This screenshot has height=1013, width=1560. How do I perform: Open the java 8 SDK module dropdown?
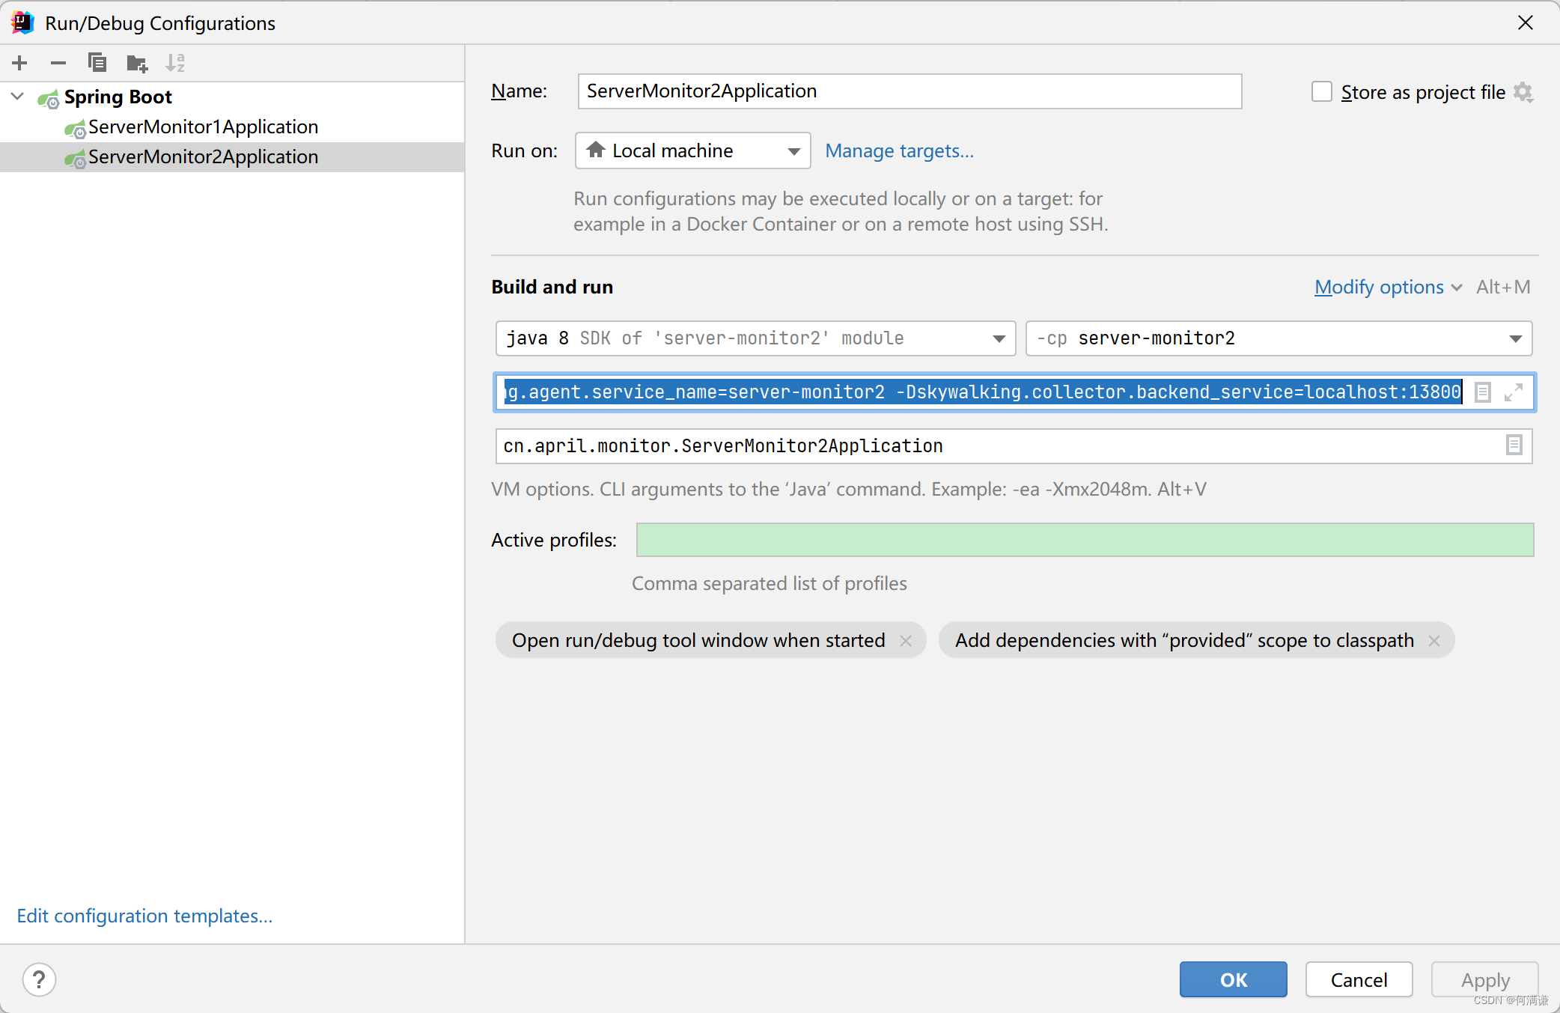click(755, 338)
